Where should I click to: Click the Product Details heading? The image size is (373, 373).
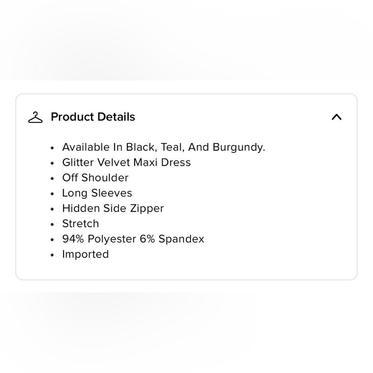(93, 117)
